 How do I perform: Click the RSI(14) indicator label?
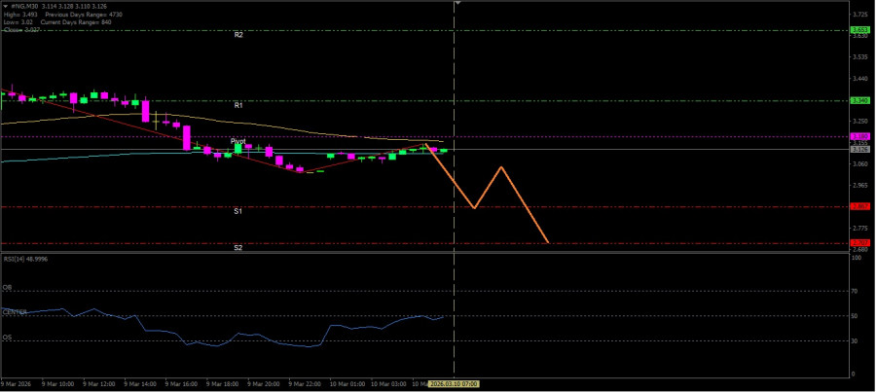tap(25, 259)
